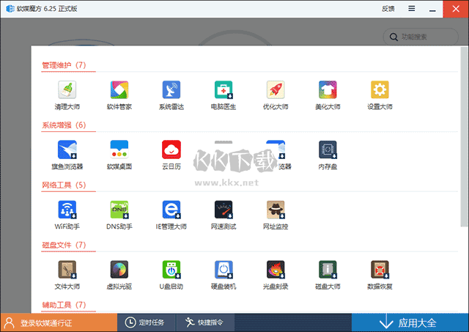This screenshot has height=332, width=469.
Task: Launch 美化大师 beautify tool
Action: pos(328,89)
